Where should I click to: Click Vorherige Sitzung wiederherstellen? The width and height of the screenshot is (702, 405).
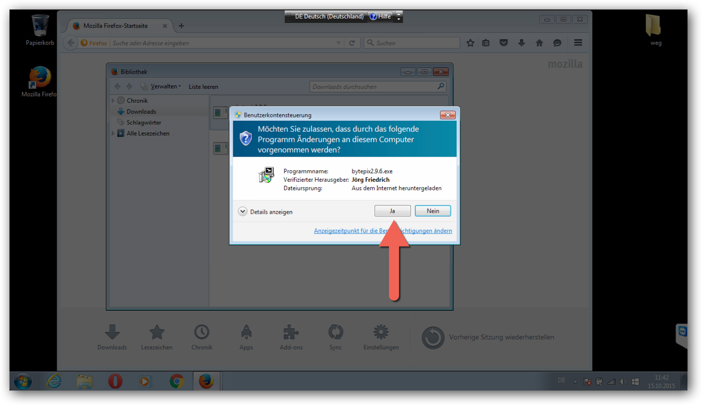(488, 338)
